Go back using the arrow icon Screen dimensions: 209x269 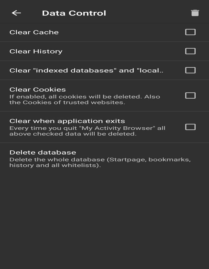tap(16, 13)
